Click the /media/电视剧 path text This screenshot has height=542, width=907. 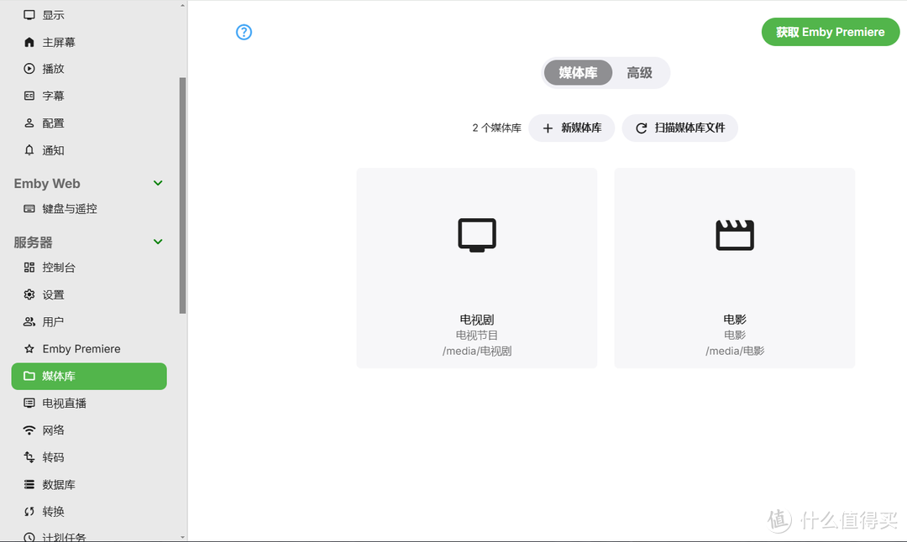(x=477, y=351)
